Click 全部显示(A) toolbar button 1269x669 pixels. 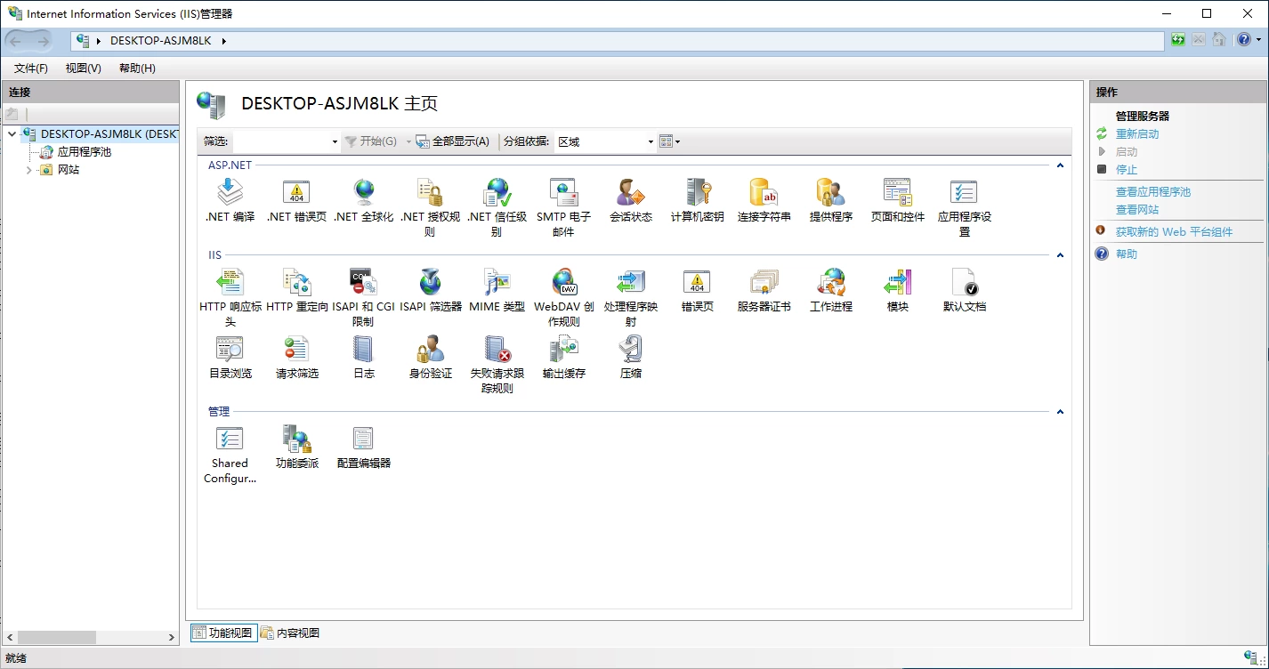(x=453, y=141)
